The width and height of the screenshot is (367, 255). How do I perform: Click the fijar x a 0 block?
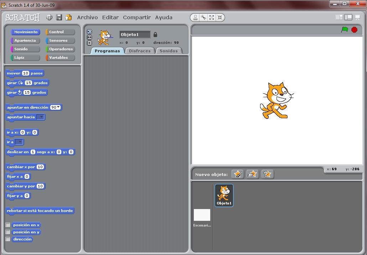click(x=18, y=176)
